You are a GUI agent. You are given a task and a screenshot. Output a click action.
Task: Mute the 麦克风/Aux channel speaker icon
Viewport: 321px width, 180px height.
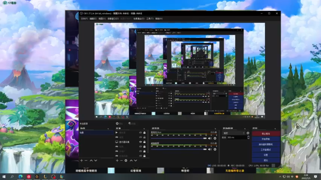coord(210,138)
